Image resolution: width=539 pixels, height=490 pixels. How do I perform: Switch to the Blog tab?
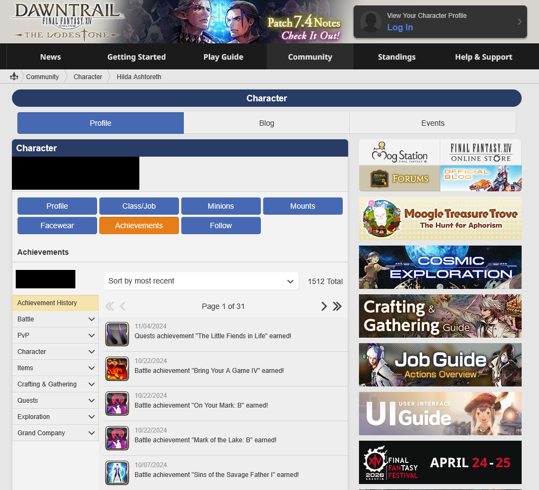[266, 123]
